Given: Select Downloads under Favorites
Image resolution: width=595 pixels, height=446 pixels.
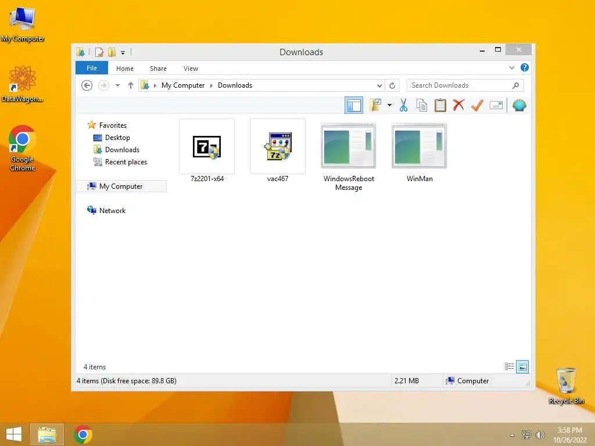Looking at the screenshot, I should [122, 149].
